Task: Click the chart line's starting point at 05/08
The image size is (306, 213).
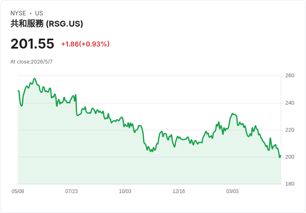Action: [18, 91]
